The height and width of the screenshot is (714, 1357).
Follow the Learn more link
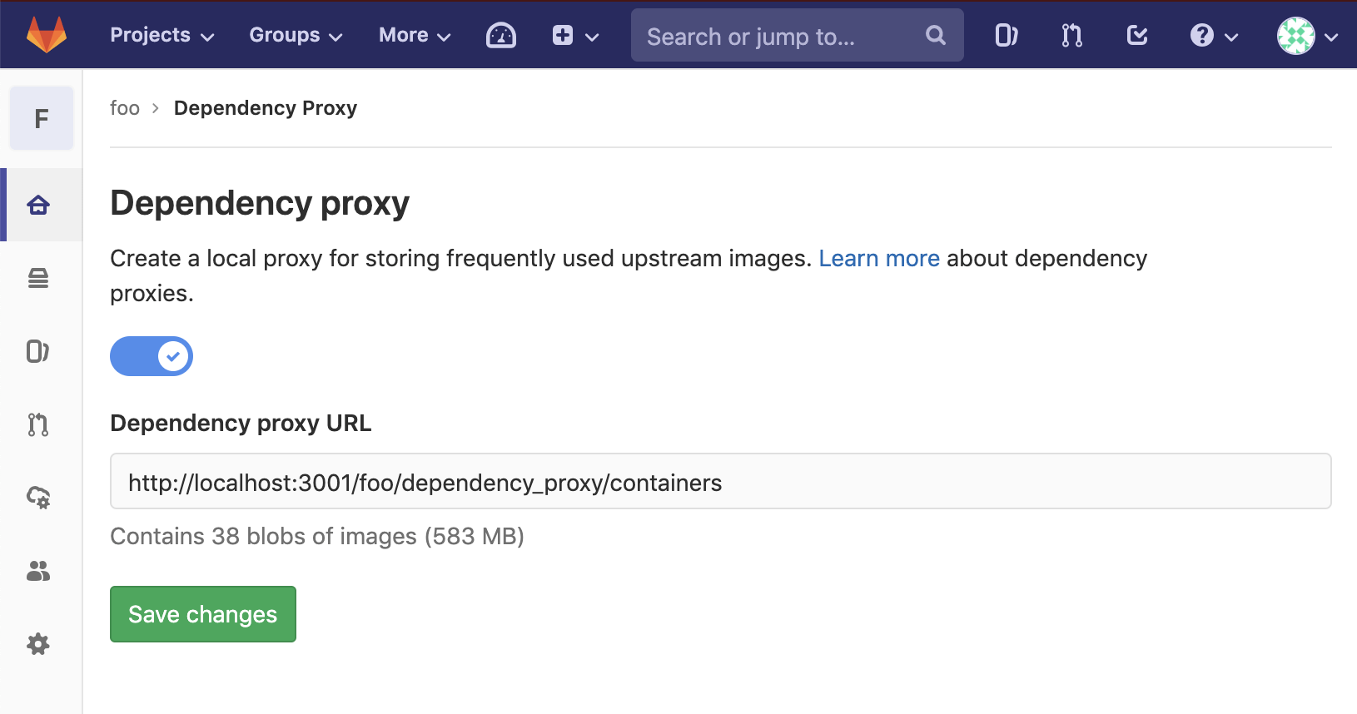tap(878, 259)
